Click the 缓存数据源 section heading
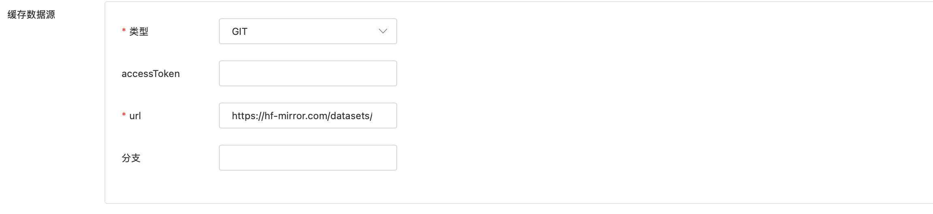Viewport: 933px width, 214px height. click(x=31, y=15)
